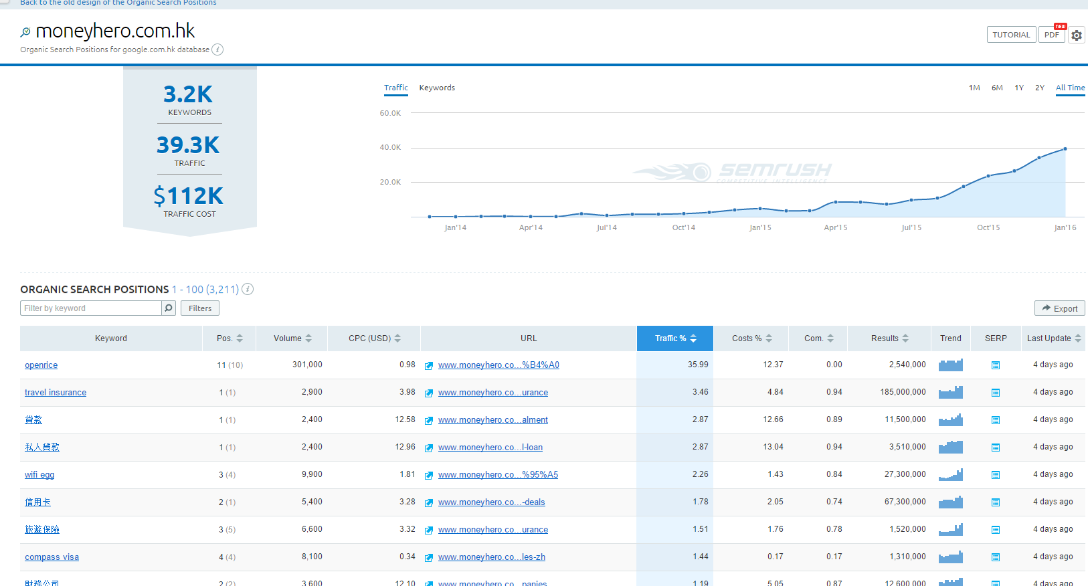Open trend chart thumbnail for compass visa
The image size is (1088, 586).
pos(951,557)
